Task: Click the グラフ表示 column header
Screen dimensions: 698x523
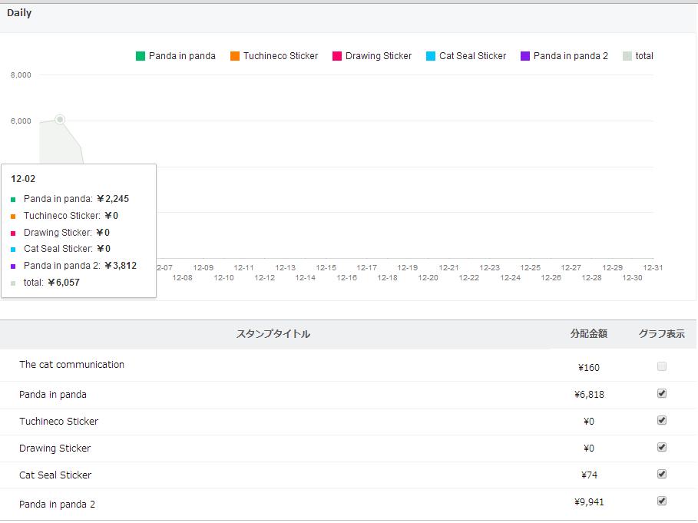Action: coord(661,334)
